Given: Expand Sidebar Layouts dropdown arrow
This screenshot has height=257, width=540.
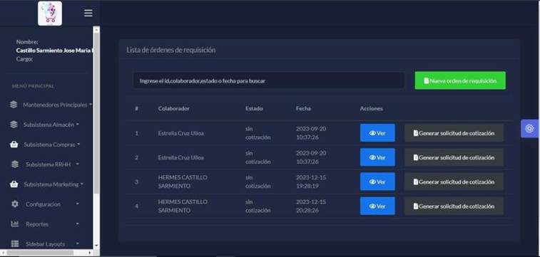Looking at the screenshot, I should [x=77, y=244].
